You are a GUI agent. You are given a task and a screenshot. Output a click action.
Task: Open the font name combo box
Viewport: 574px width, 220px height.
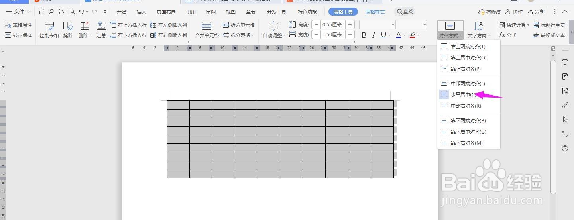pyautogui.click(x=377, y=25)
